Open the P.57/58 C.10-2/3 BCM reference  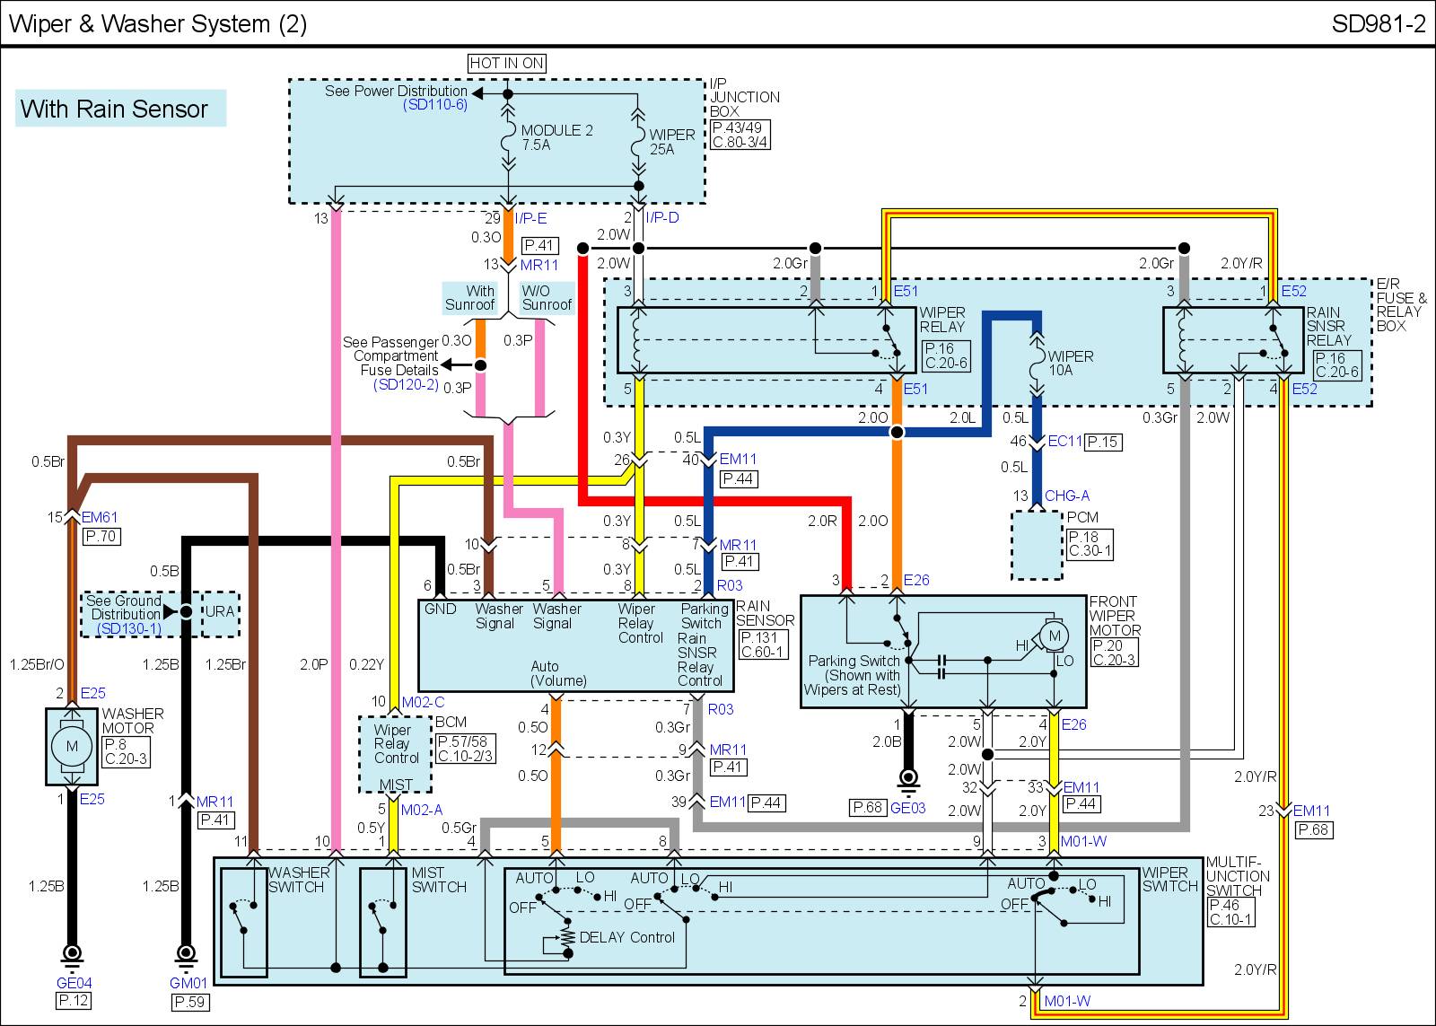pos(465,749)
